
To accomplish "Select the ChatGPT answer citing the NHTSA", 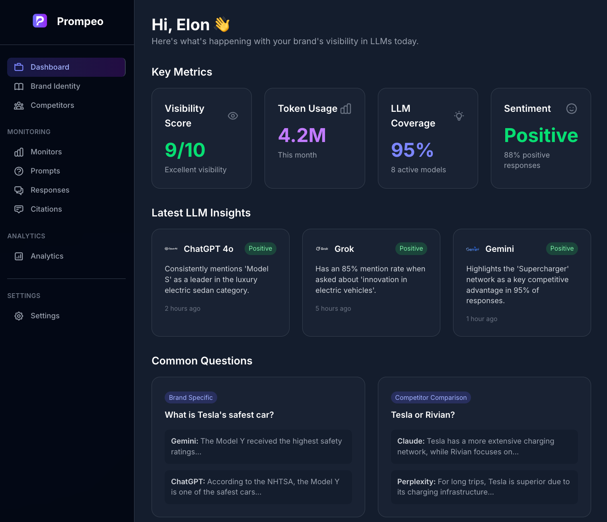I will point(258,487).
